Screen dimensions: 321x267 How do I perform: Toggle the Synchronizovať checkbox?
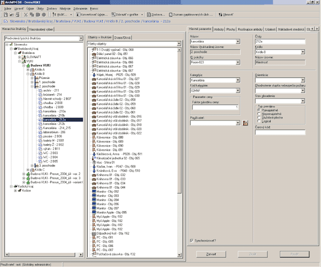click(192, 240)
